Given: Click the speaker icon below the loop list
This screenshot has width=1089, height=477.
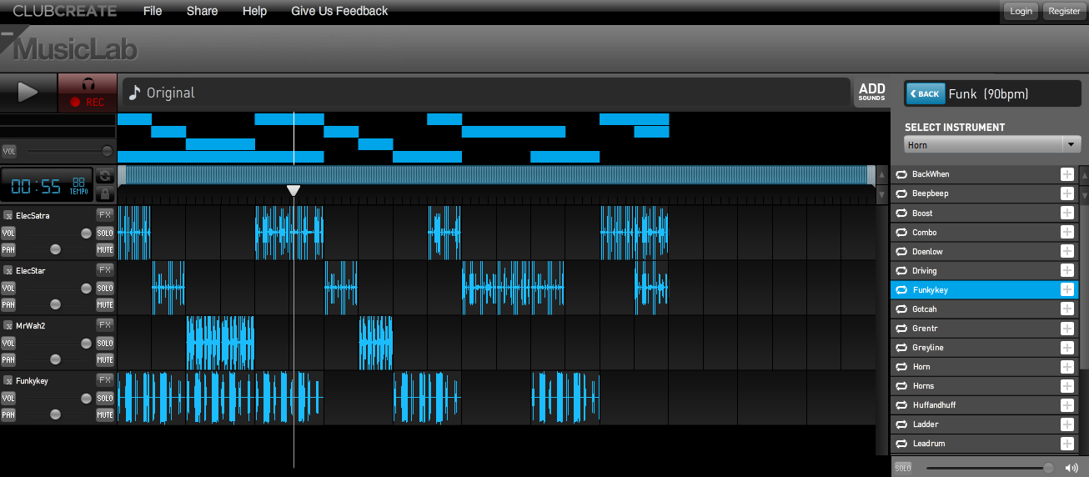Looking at the screenshot, I should pyautogui.click(x=1071, y=468).
